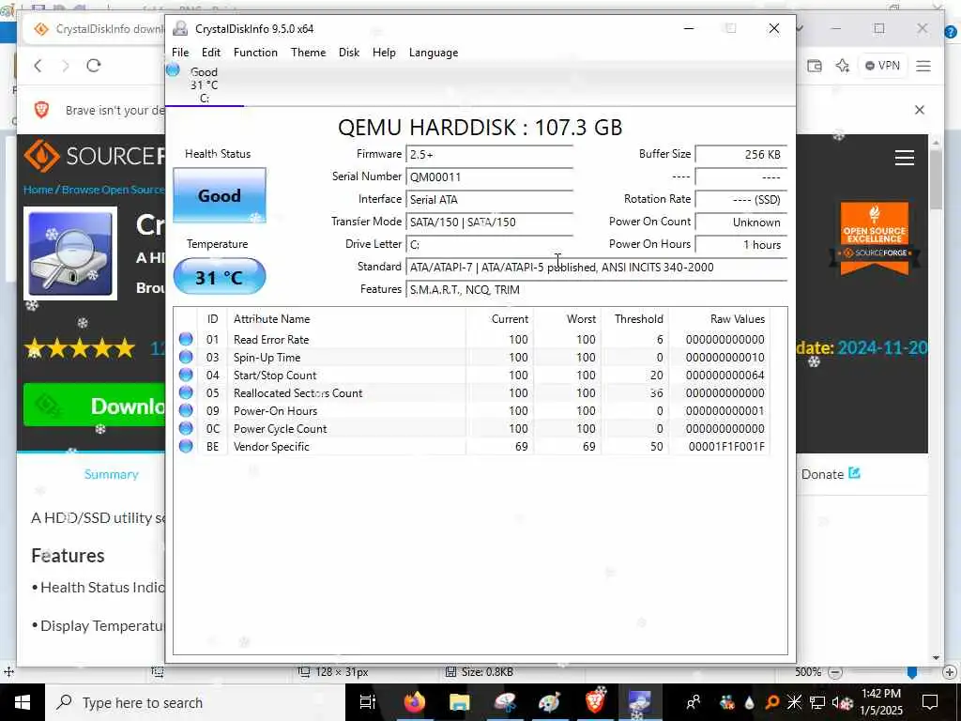This screenshot has width=961, height=721.
Task: Click the Paint zoom out minus button
Action: pyautogui.click(x=834, y=672)
